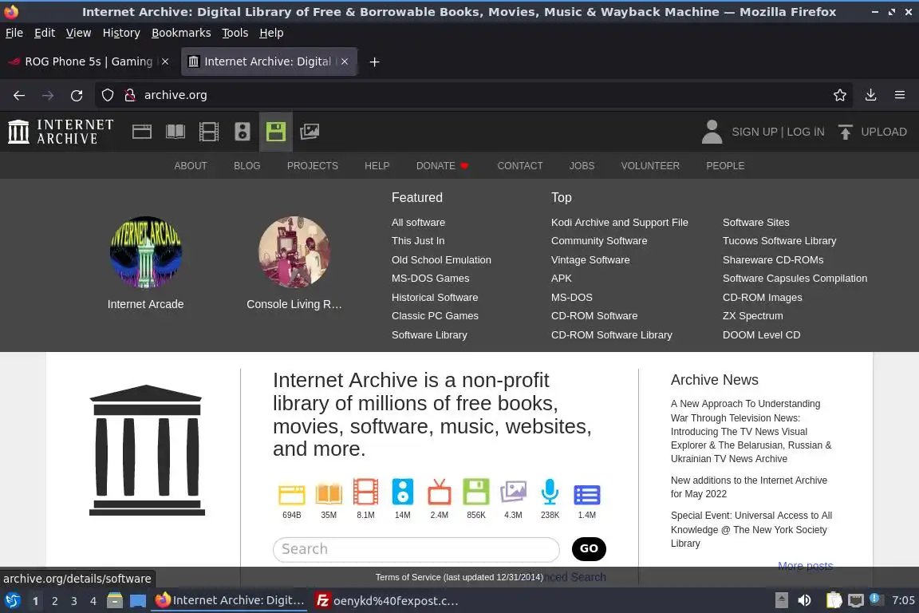Open the ABOUT navigation link
This screenshot has width=919, height=613.
point(191,166)
